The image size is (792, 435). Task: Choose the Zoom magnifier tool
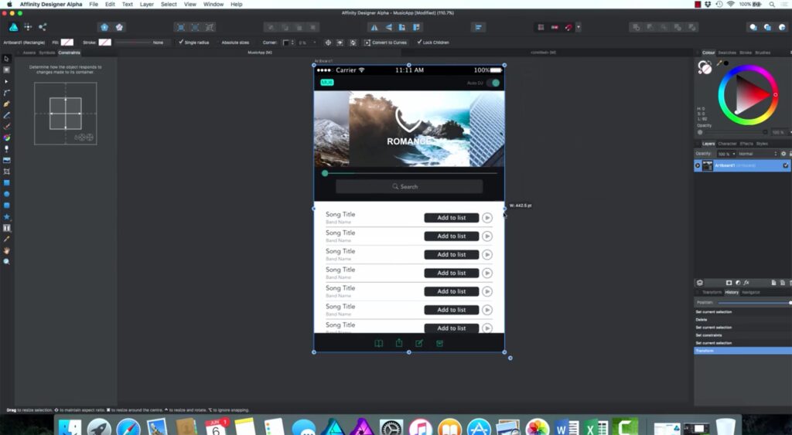point(7,262)
